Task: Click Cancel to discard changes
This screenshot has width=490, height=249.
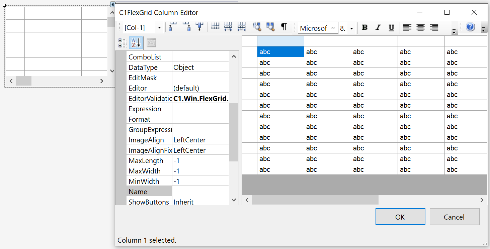Action: click(455, 217)
